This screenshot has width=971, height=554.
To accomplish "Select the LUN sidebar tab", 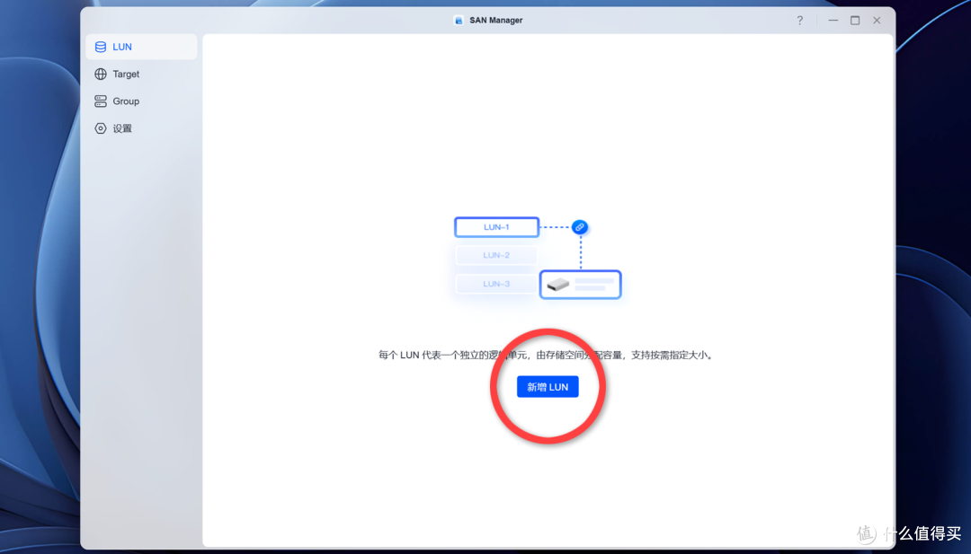I will (141, 47).
